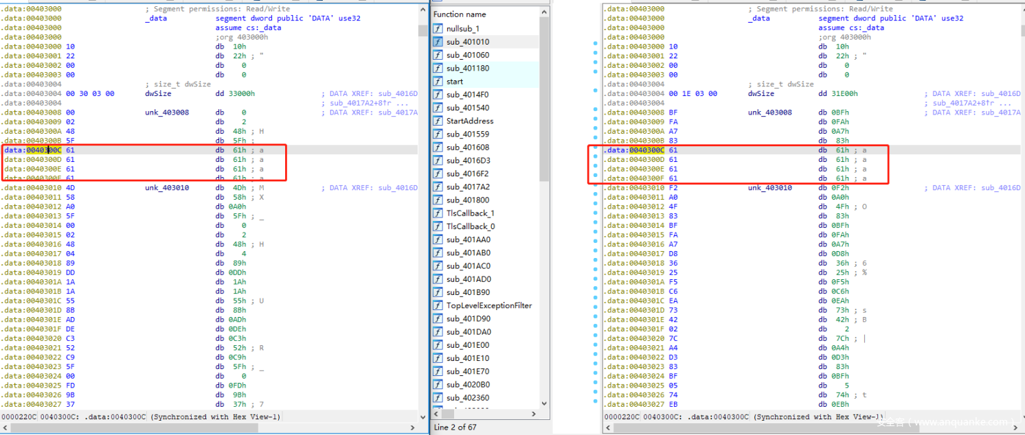Select the function icon for TlsCallback_1
This screenshot has width=1025, height=435.
tap(438, 213)
